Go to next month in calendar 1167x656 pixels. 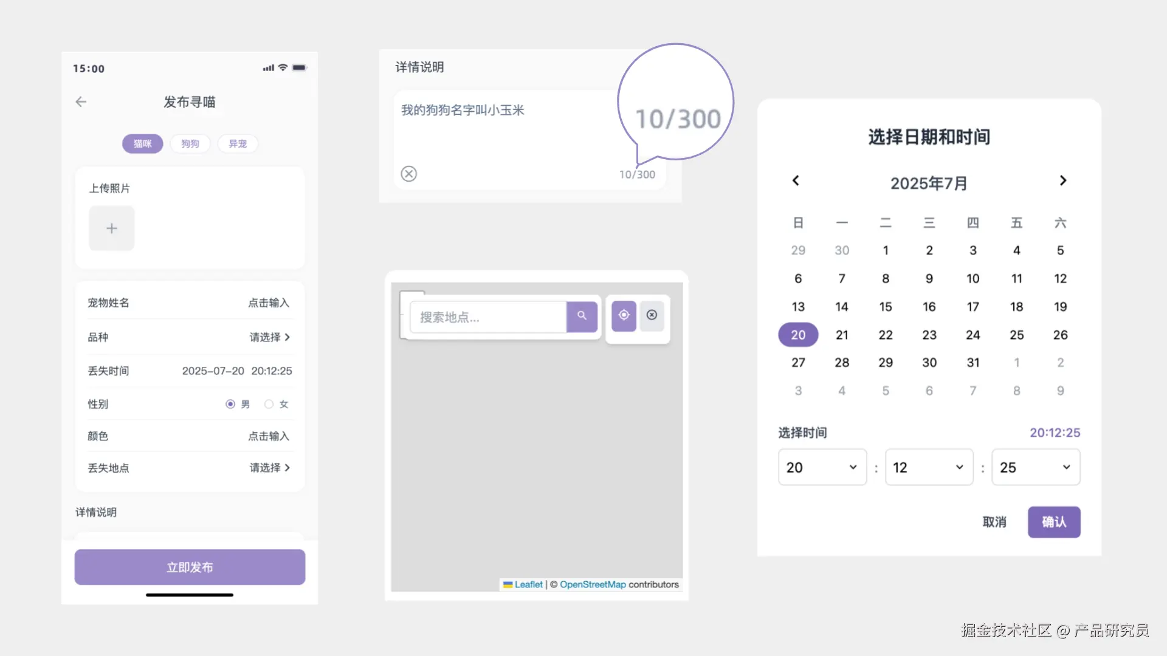coord(1063,181)
